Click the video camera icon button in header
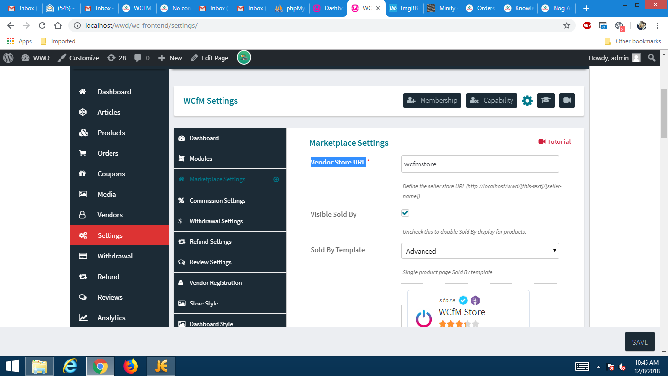Image resolution: width=668 pixels, height=376 pixels. click(x=567, y=100)
